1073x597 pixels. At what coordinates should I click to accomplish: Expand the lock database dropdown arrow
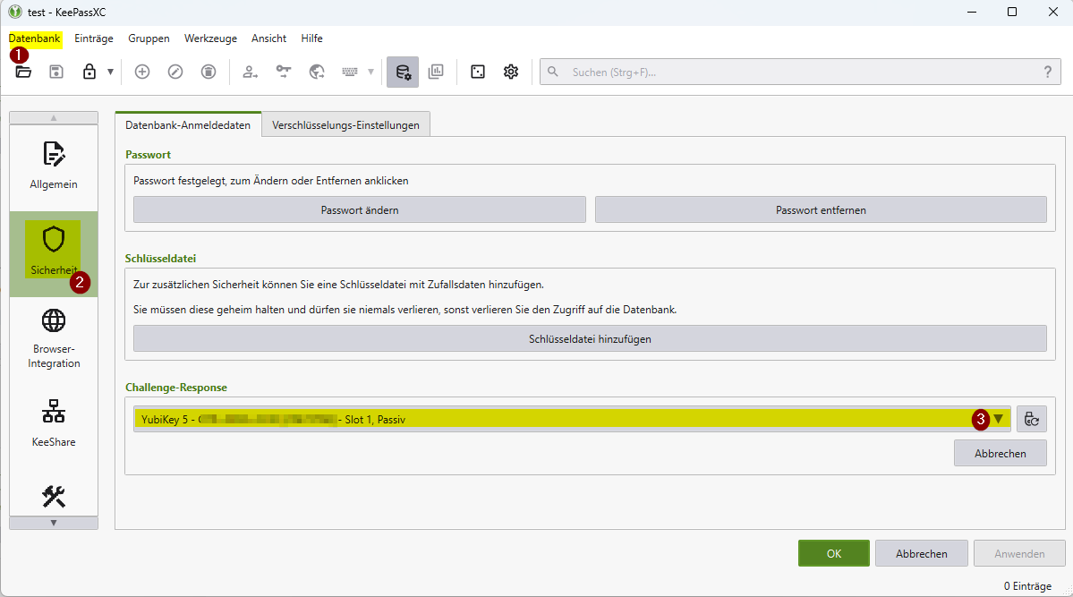pyautogui.click(x=110, y=72)
